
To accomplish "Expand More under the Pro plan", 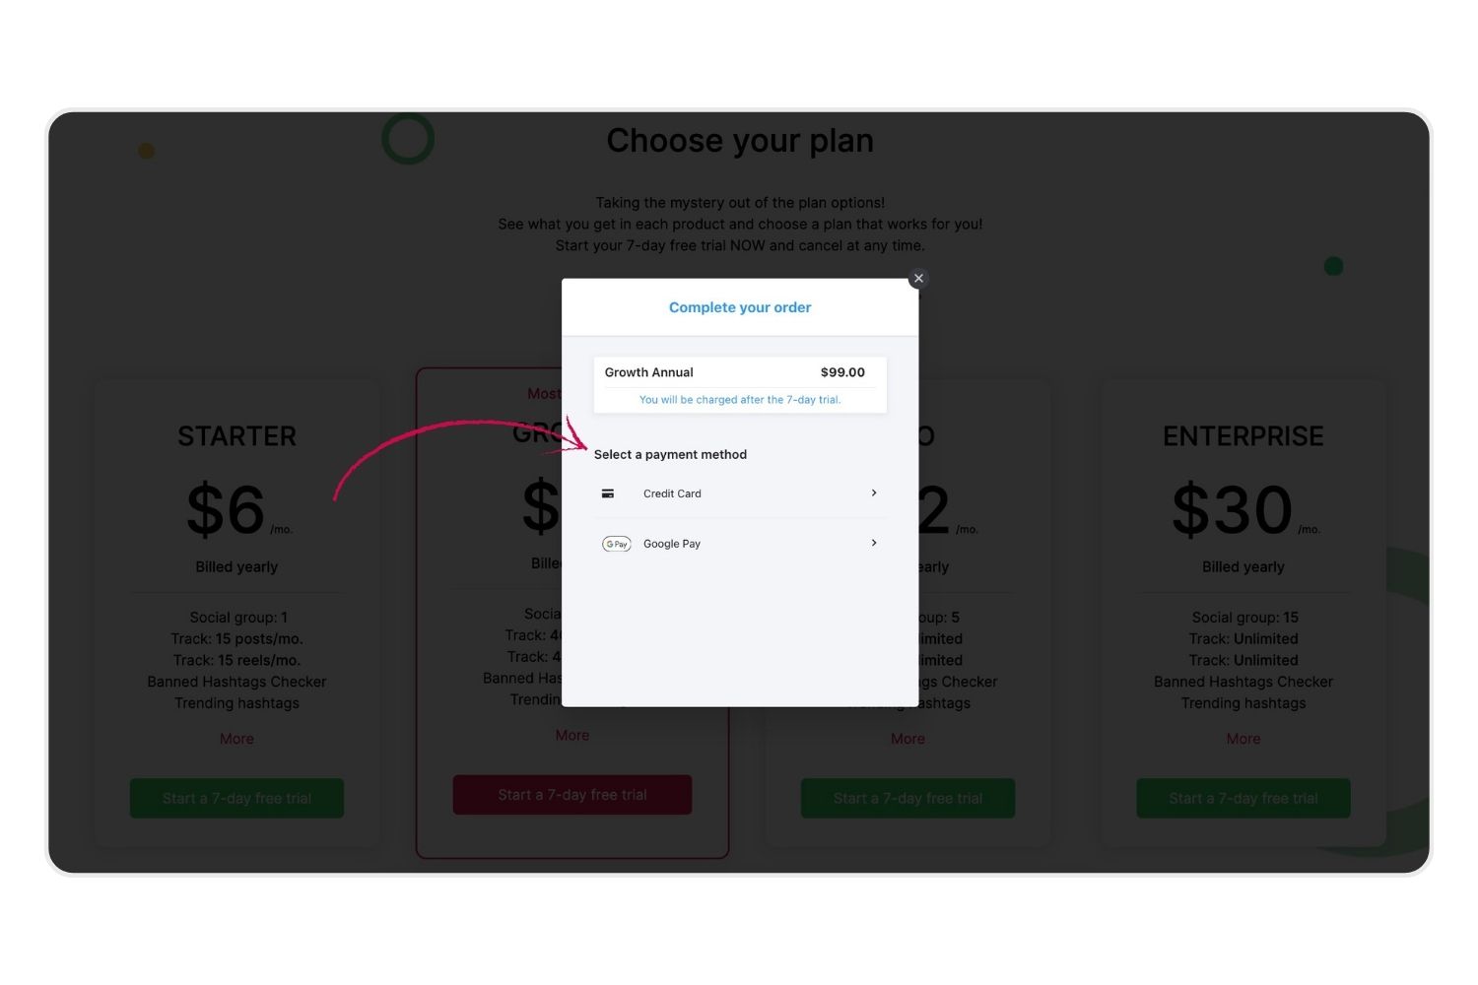I will click(907, 739).
